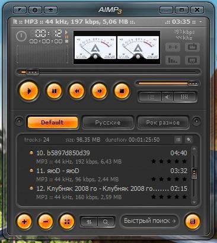Open the search magnifier button
The width and height of the screenshot is (217, 243).
coord(106,222)
